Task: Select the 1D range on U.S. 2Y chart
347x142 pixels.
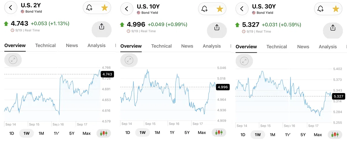Action: (x=12, y=133)
